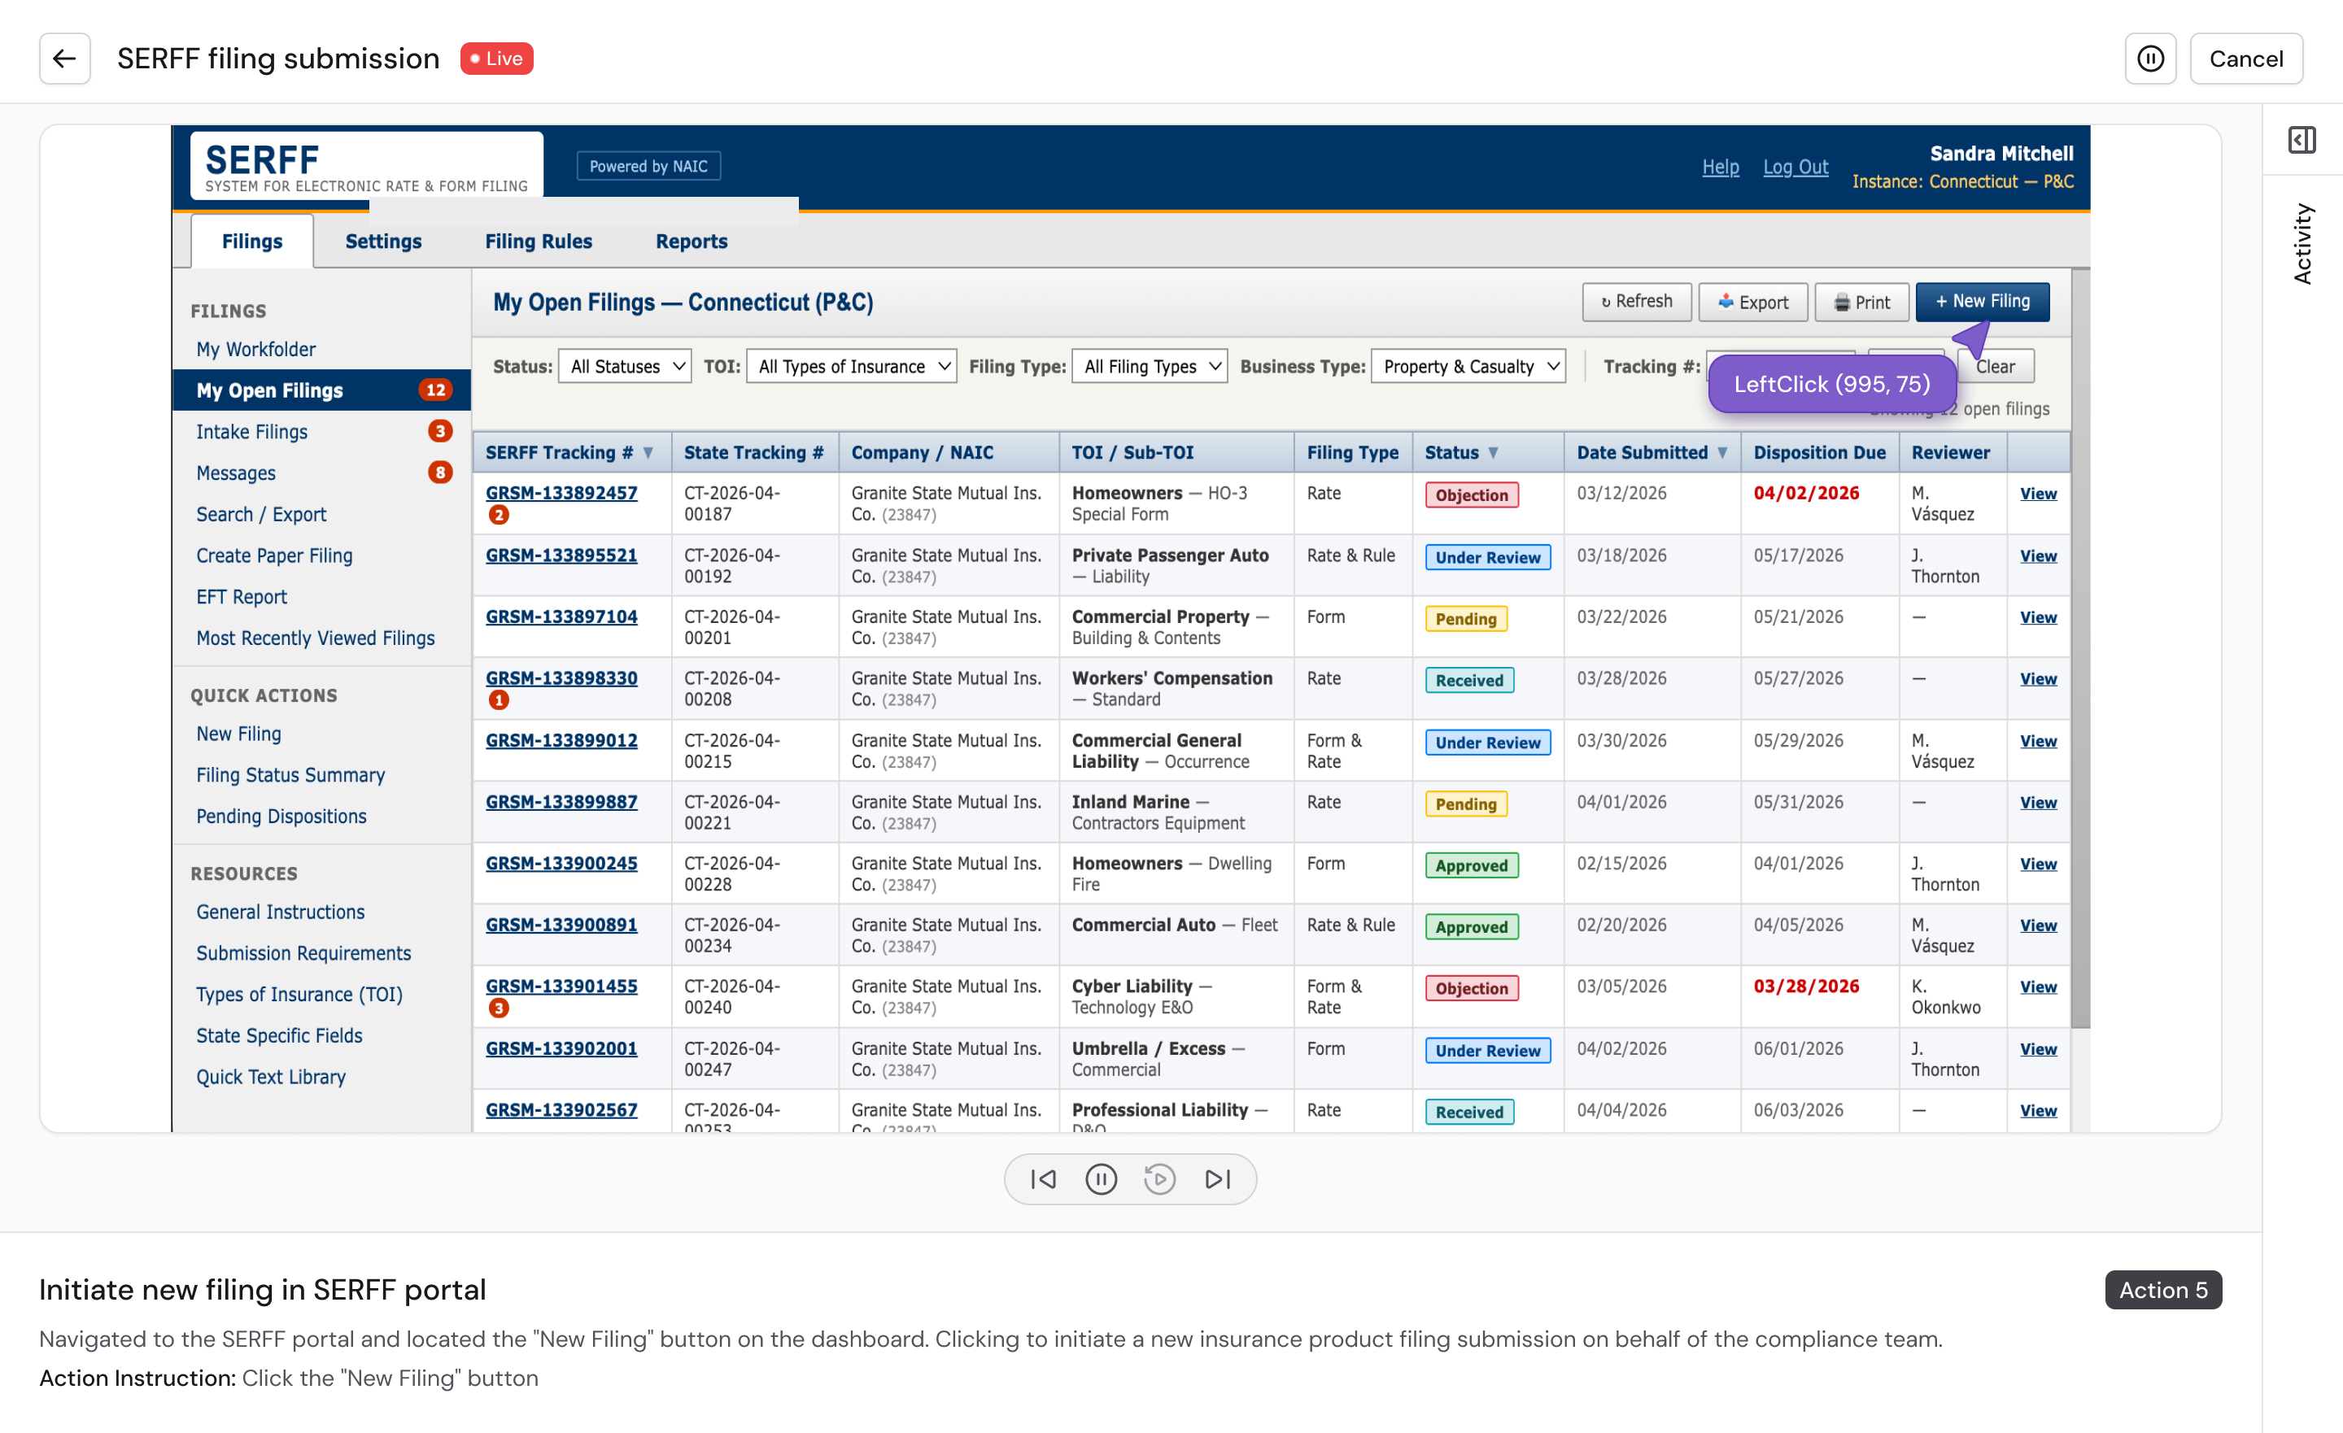Open the TOI types of insurance dropdown

pyautogui.click(x=851, y=366)
